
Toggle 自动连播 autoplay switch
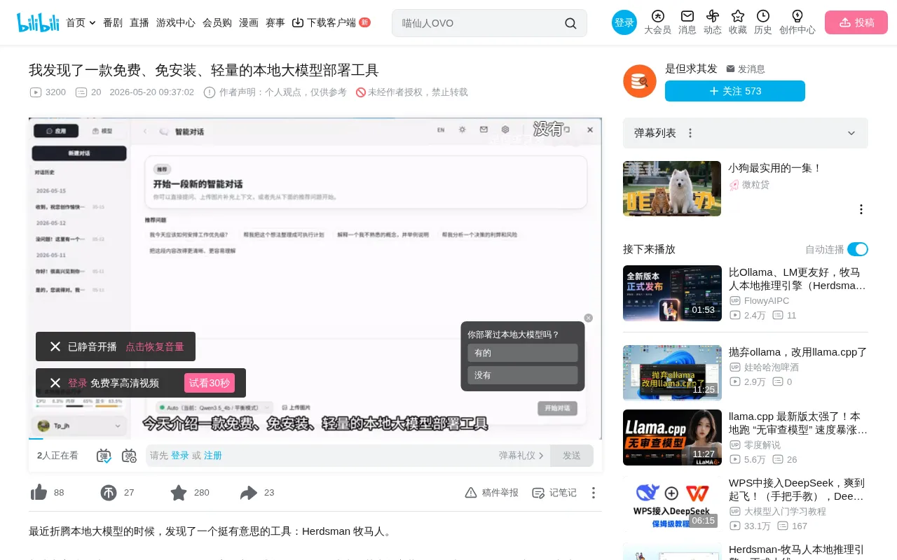point(858,249)
